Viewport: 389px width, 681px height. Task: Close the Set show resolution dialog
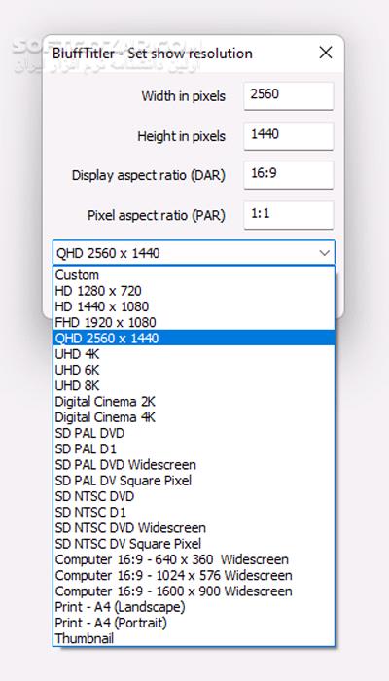(x=326, y=53)
